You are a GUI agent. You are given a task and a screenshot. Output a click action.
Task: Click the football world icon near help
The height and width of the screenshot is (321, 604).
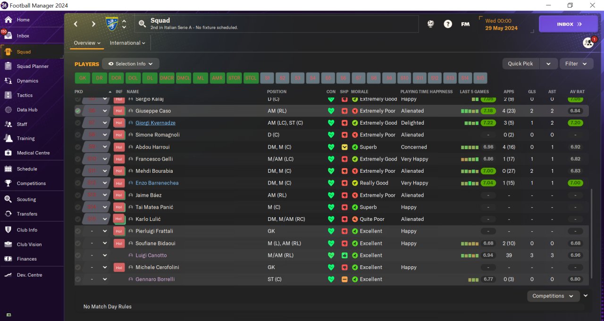(430, 24)
